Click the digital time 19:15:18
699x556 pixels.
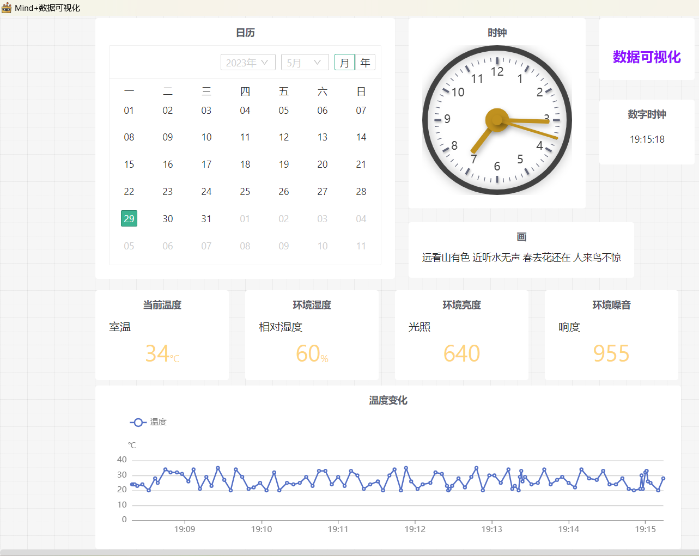coord(647,139)
